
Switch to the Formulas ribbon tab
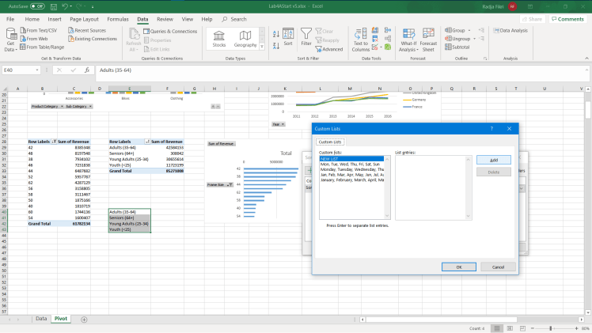[117, 17]
